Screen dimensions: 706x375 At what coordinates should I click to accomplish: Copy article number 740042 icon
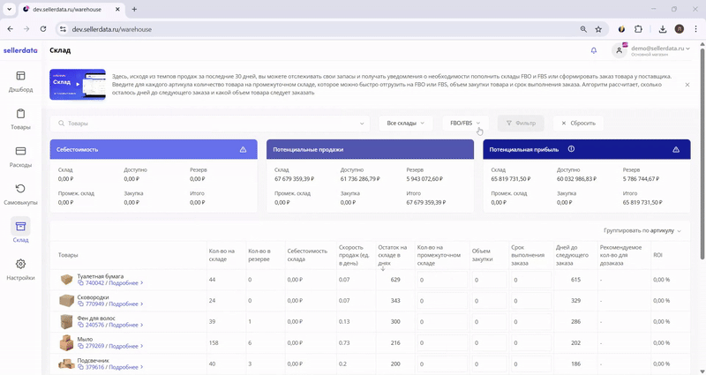81,283
